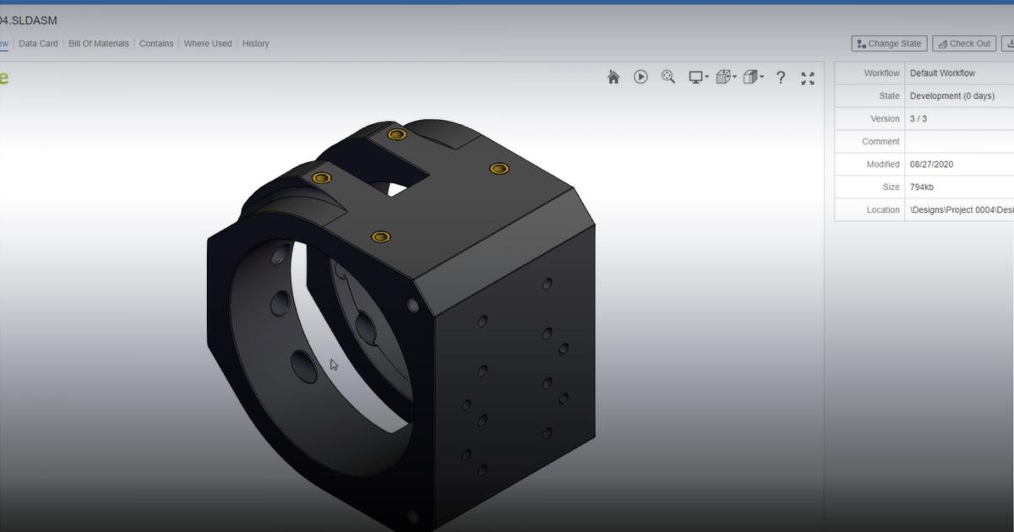Click the display mode monitor icon

[693, 77]
